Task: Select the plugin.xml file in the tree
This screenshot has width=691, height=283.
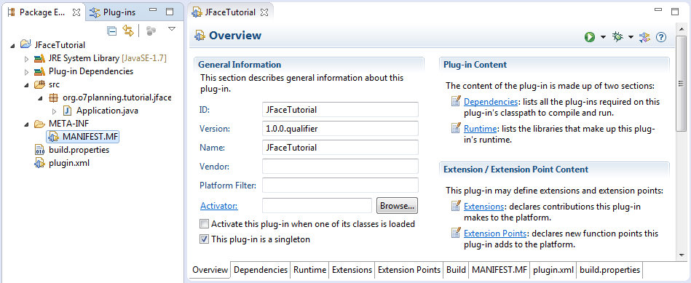Action: [x=68, y=163]
